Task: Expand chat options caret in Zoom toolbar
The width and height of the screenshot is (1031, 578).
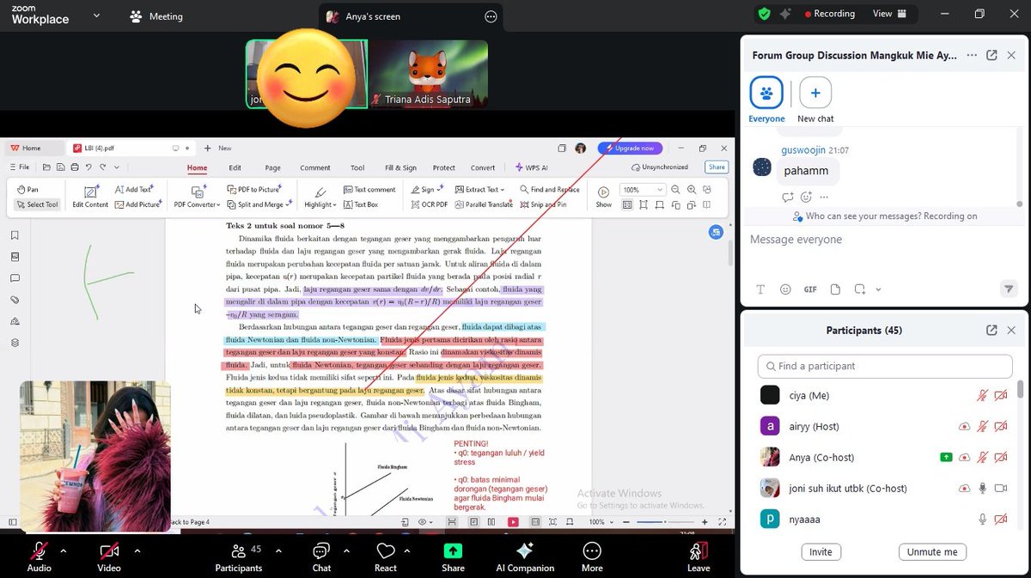Action: [346, 551]
